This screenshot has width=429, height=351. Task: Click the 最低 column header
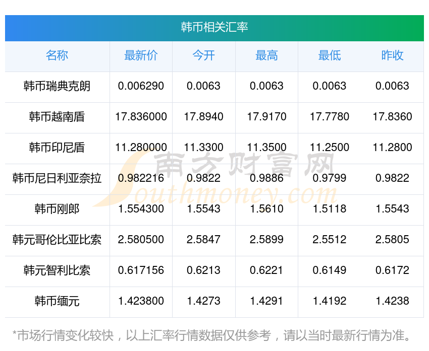329,56
